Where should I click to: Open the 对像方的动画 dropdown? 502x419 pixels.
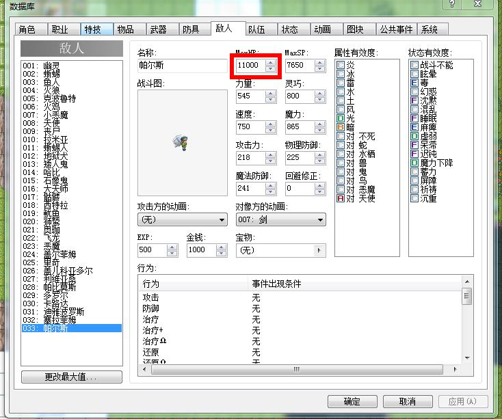point(281,219)
